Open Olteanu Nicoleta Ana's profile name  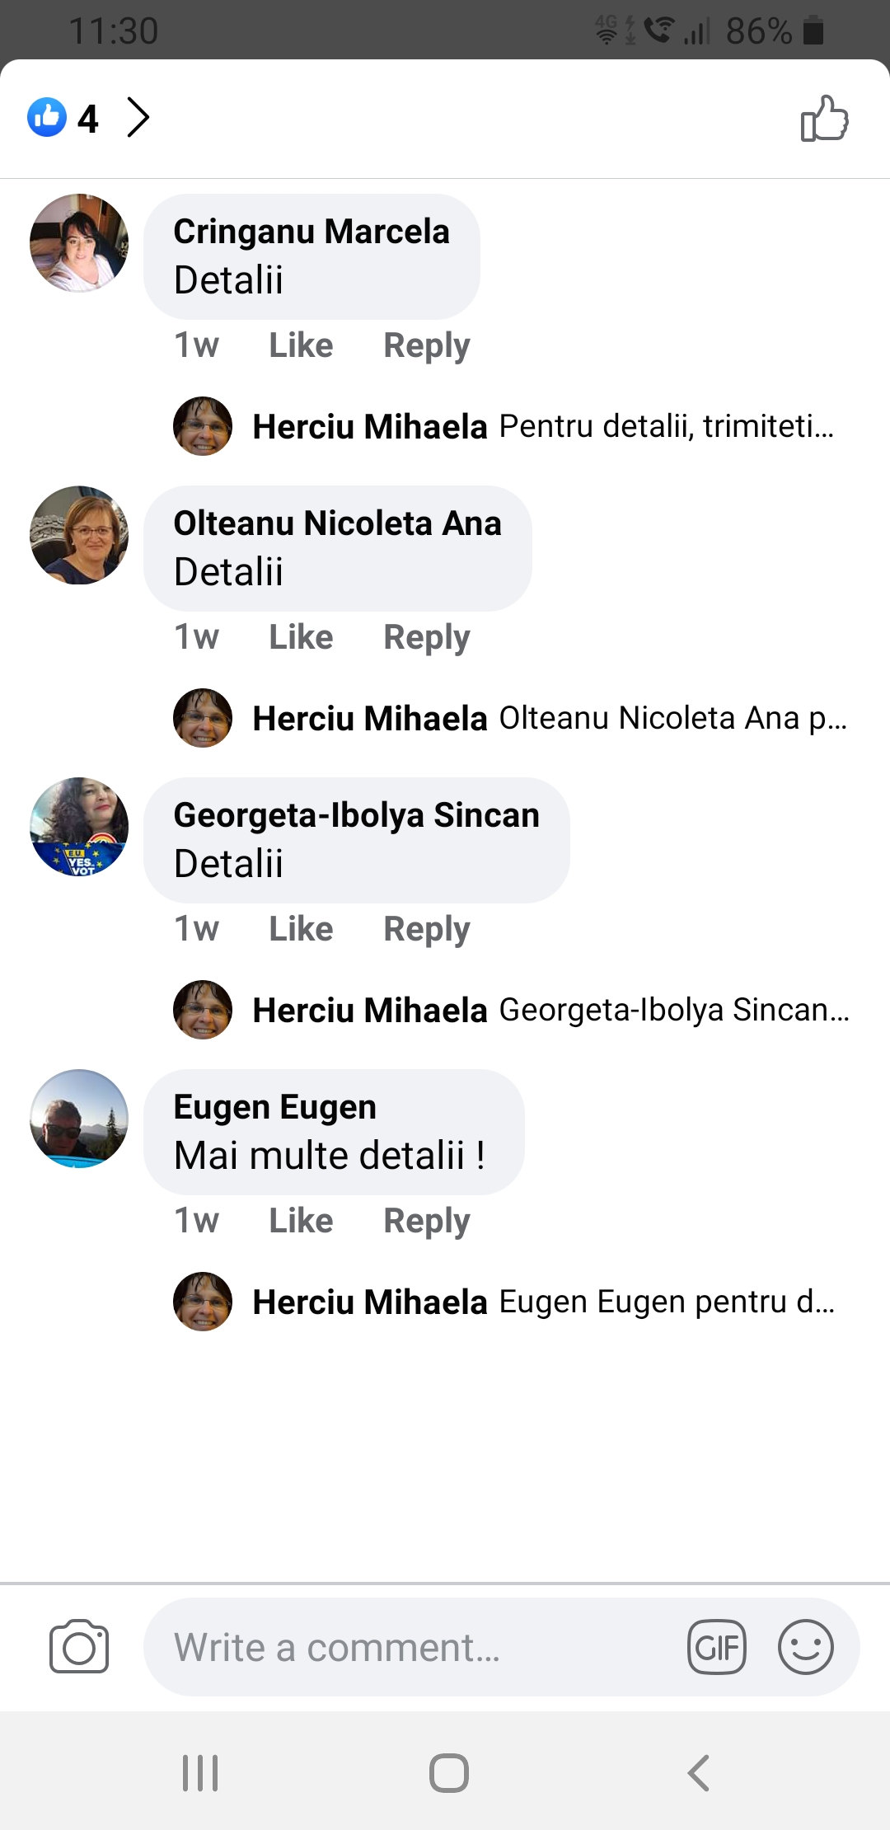point(337,523)
